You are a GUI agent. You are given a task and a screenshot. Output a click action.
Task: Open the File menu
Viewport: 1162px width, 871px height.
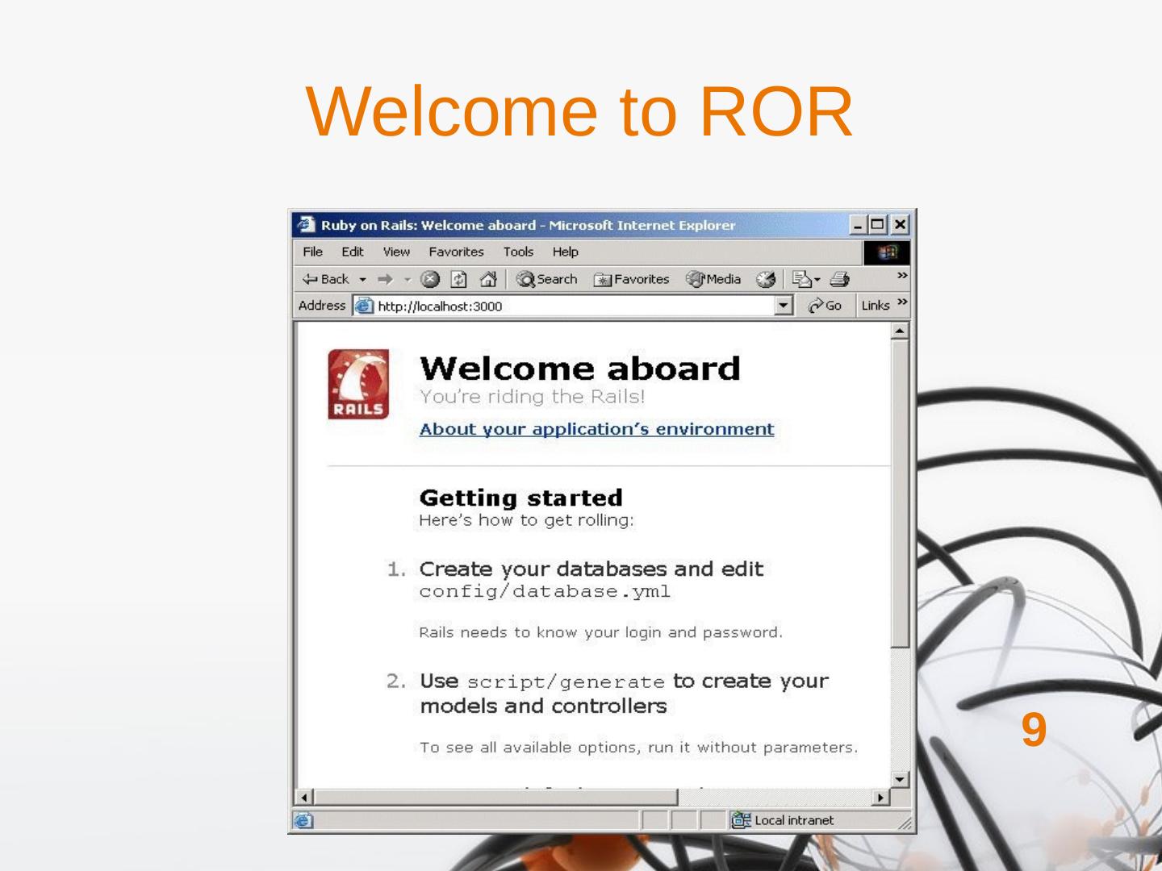coord(312,252)
